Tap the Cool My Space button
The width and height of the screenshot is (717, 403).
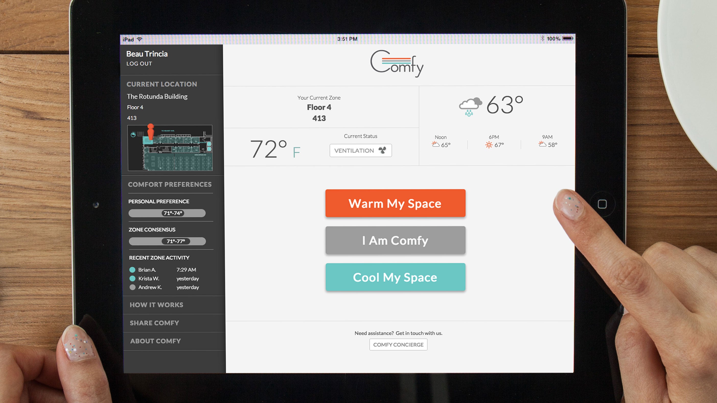[x=395, y=277]
